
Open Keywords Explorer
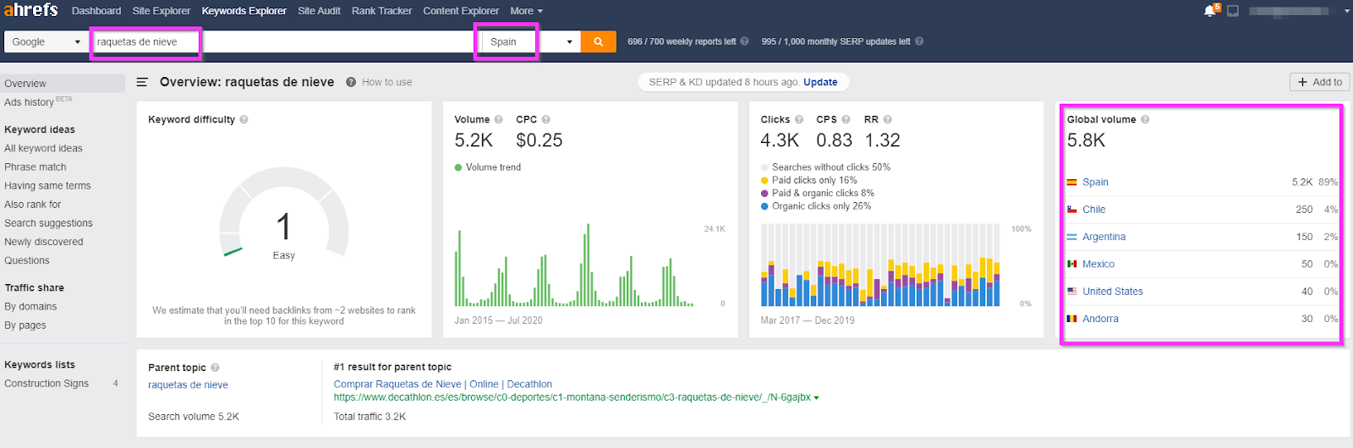244,11
